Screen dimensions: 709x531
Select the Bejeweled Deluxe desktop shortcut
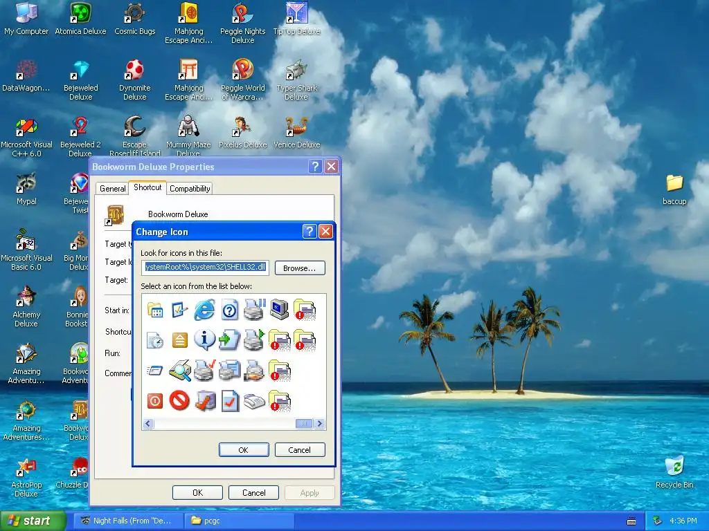point(80,80)
